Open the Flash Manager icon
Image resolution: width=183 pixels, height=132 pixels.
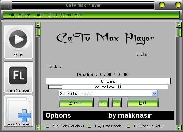click(19, 77)
